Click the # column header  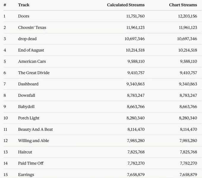click(5, 5)
